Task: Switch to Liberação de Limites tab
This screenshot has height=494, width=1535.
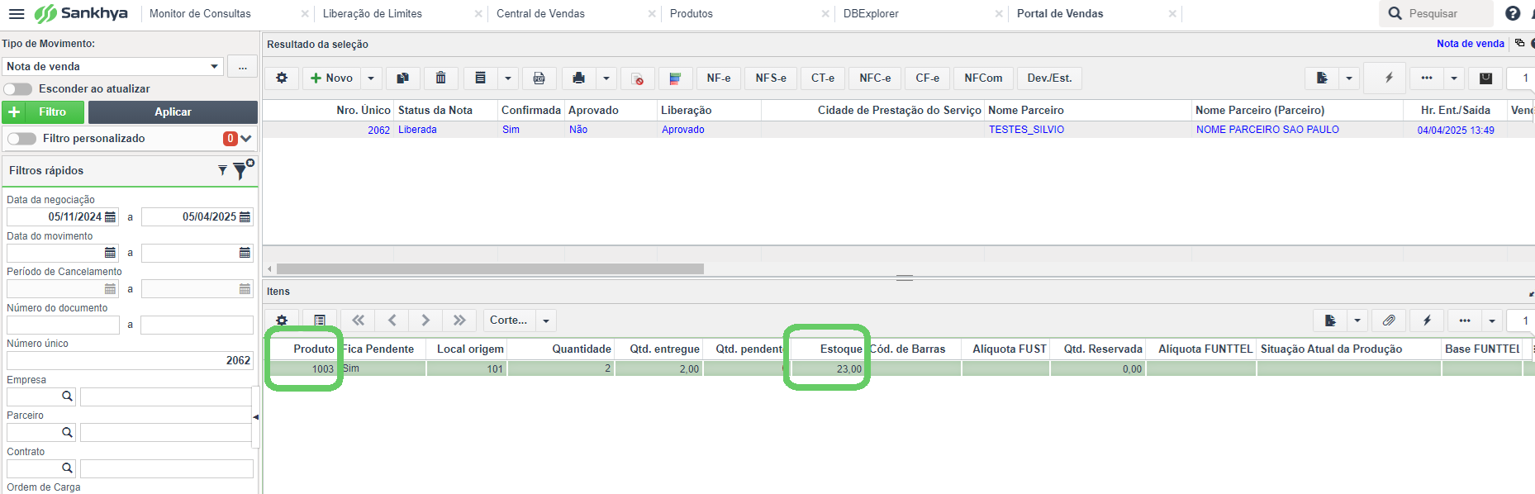Action: point(372,13)
